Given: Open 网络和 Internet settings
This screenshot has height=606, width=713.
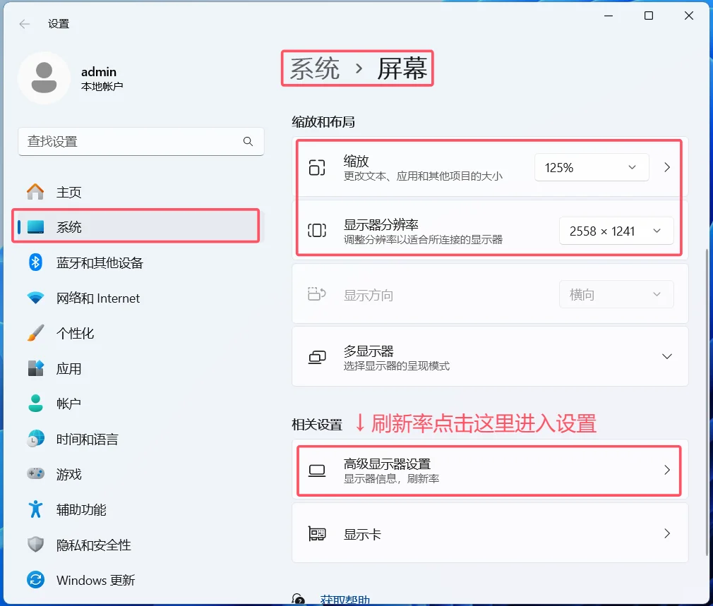Looking at the screenshot, I should (35, 298).
